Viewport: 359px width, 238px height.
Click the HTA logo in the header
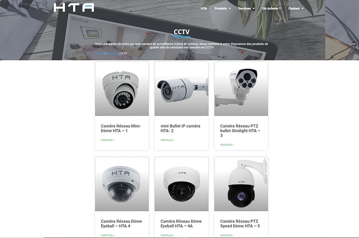[74, 8]
